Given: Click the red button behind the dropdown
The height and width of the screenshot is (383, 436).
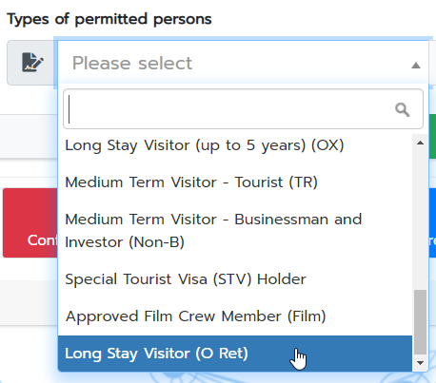Looking at the screenshot, I should (x=30, y=222).
